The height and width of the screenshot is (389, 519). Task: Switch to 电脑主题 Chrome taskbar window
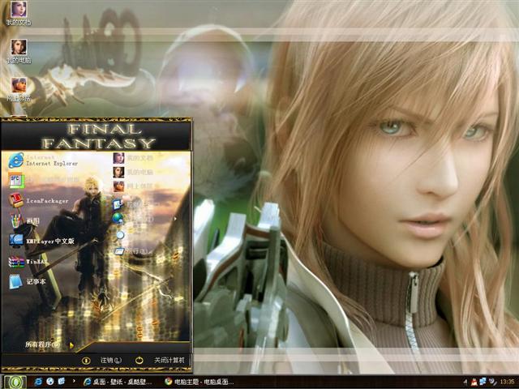tap(199, 382)
